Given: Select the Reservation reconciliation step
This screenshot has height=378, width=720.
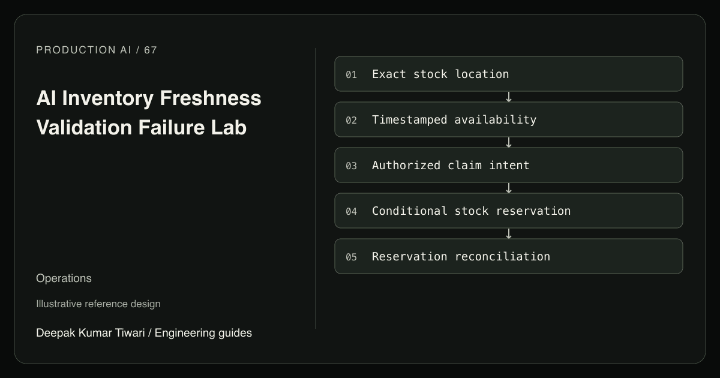Looking at the screenshot, I should click(x=509, y=256).
